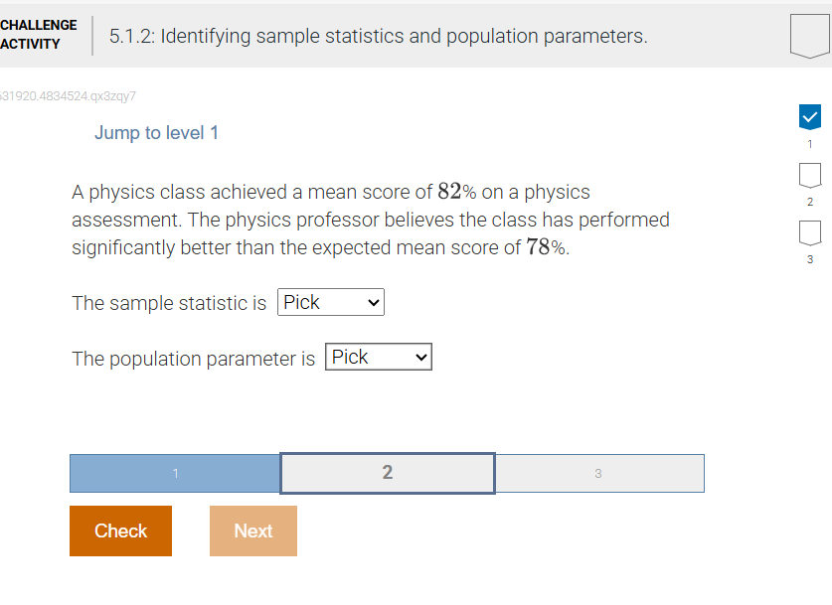Click the CHALLENGE ACTIVITY label

coord(39,33)
